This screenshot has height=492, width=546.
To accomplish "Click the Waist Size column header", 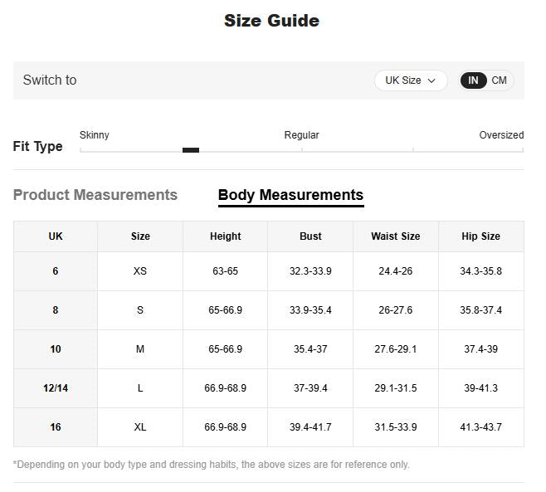I will 395,236.
